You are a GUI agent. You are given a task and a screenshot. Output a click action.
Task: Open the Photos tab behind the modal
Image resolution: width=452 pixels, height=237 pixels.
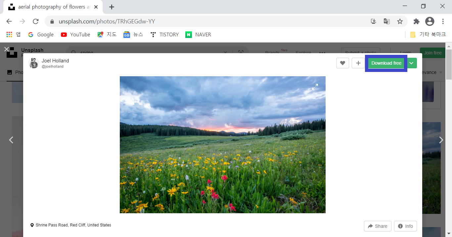[x=15, y=72]
